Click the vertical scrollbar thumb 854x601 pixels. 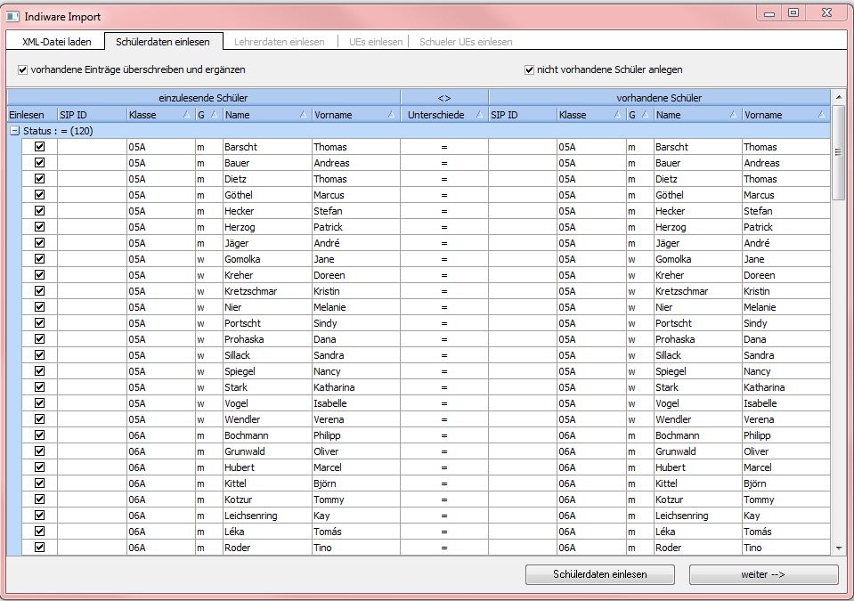pos(838,152)
